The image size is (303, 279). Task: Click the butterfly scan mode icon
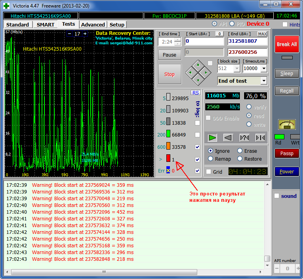[260, 138]
